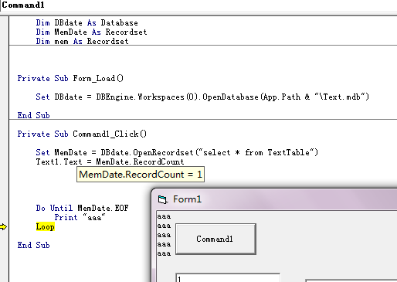Click the 'Set DBdate = DBEngine' line
Viewport: 397px width, 282px height.
[x=202, y=97]
